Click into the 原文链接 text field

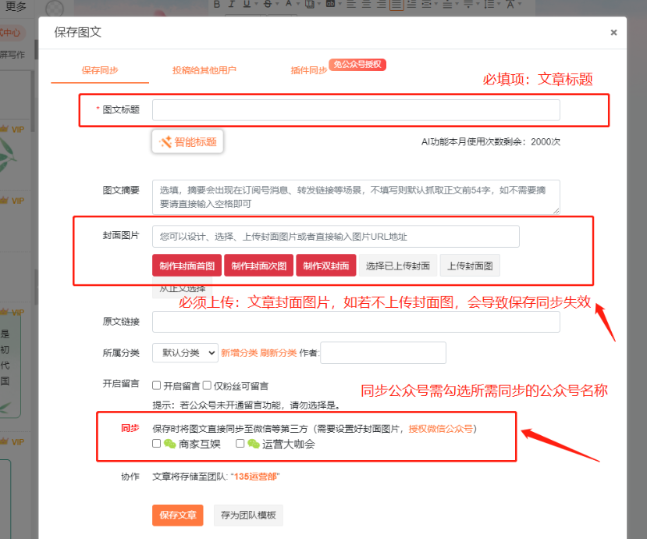click(356, 322)
